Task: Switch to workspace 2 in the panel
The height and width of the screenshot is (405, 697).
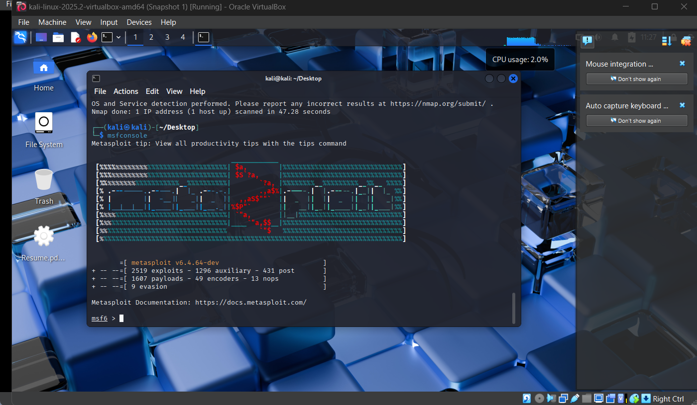Action: tap(151, 37)
